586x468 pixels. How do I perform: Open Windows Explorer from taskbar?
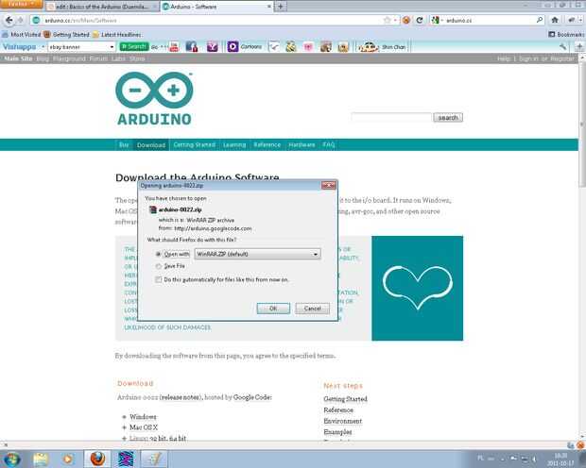click(41, 460)
